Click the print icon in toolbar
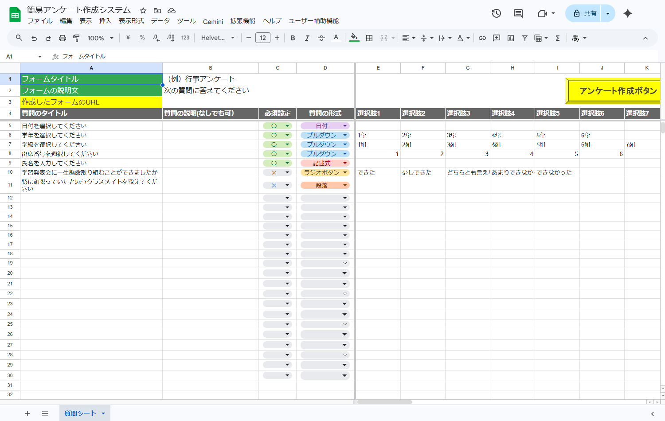Screen dimensions: 665x421 pos(63,38)
